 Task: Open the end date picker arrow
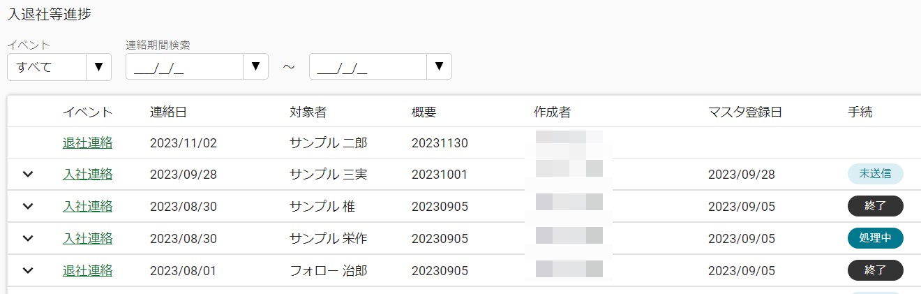(439, 66)
